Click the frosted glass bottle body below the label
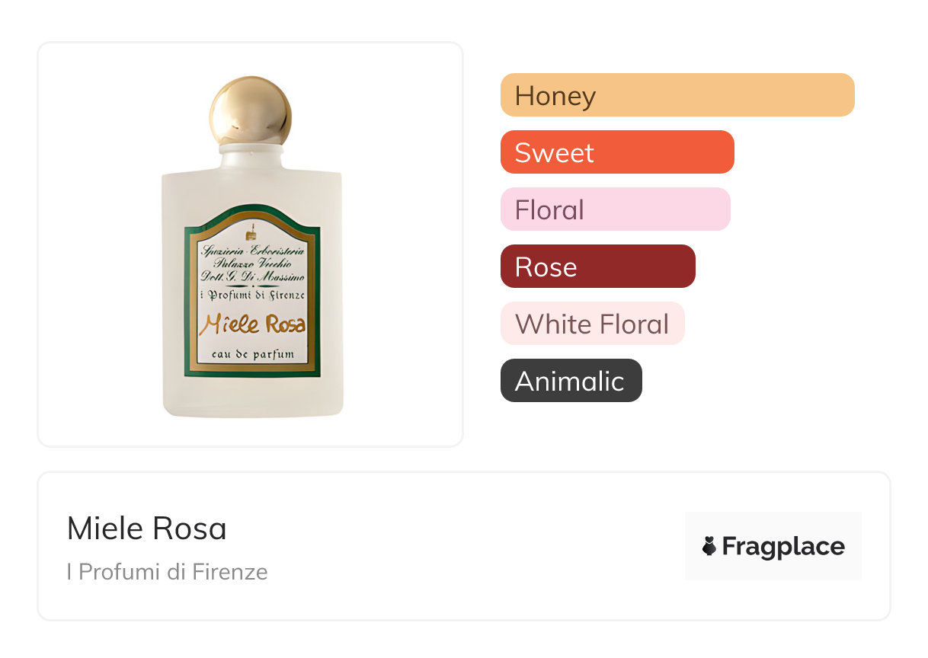This screenshot has width=928, height=658. point(252,396)
